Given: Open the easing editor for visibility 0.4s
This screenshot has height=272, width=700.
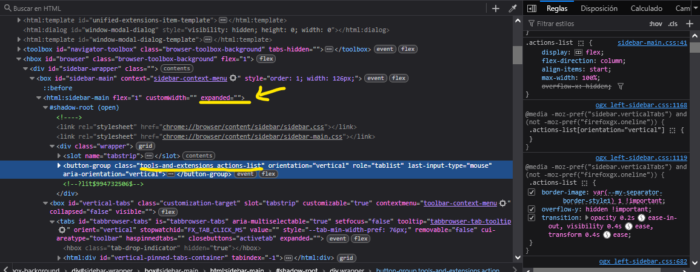Looking at the screenshot, I should [628, 227].
